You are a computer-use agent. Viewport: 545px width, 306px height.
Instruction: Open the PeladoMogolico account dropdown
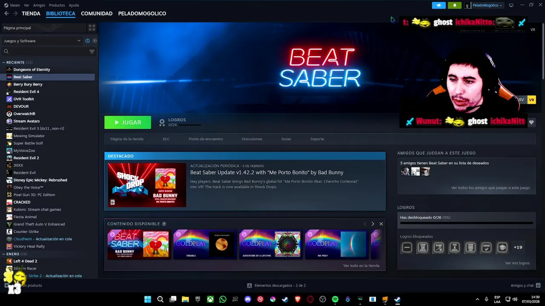[x=484, y=5]
